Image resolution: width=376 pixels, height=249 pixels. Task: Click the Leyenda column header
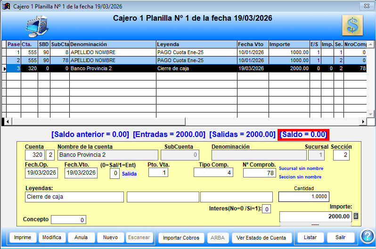click(x=196, y=44)
